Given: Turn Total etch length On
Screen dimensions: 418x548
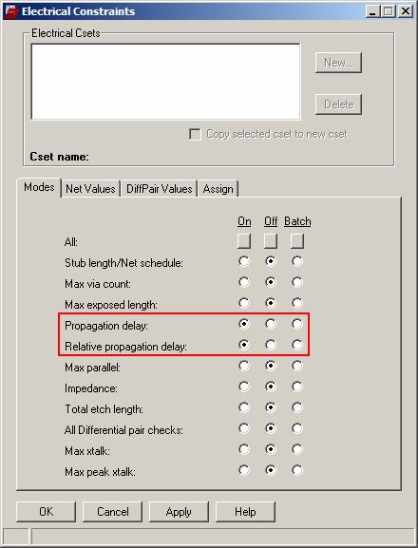Looking at the screenshot, I should [x=244, y=407].
